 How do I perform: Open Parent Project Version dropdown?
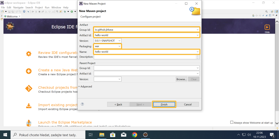[120, 79]
